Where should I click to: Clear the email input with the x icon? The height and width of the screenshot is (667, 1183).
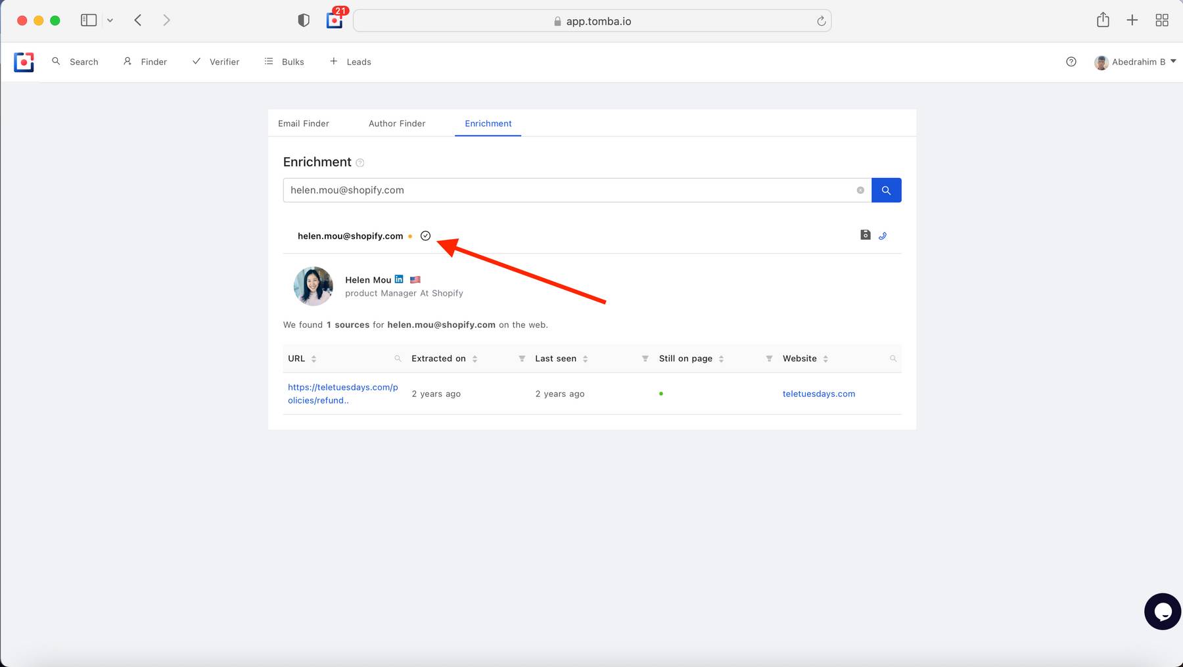[860, 190]
